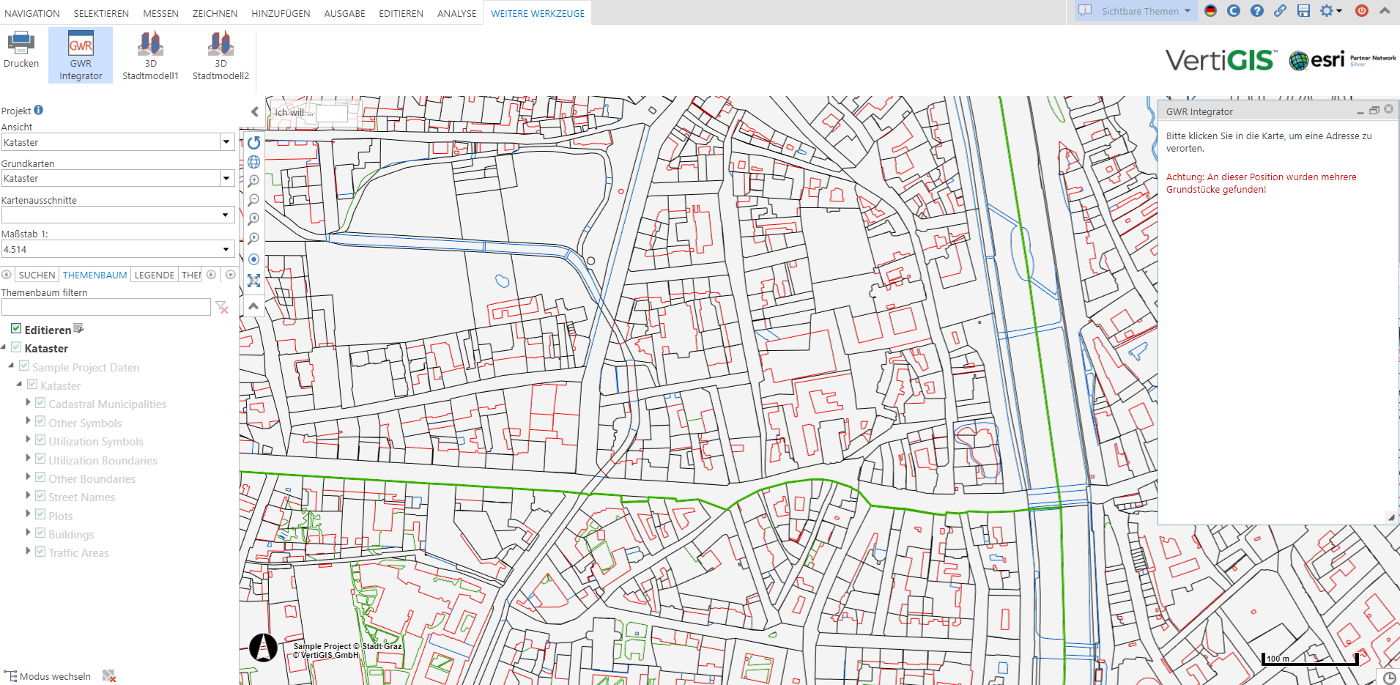Expand the Traffic Areas tree node

[x=29, y=551]
